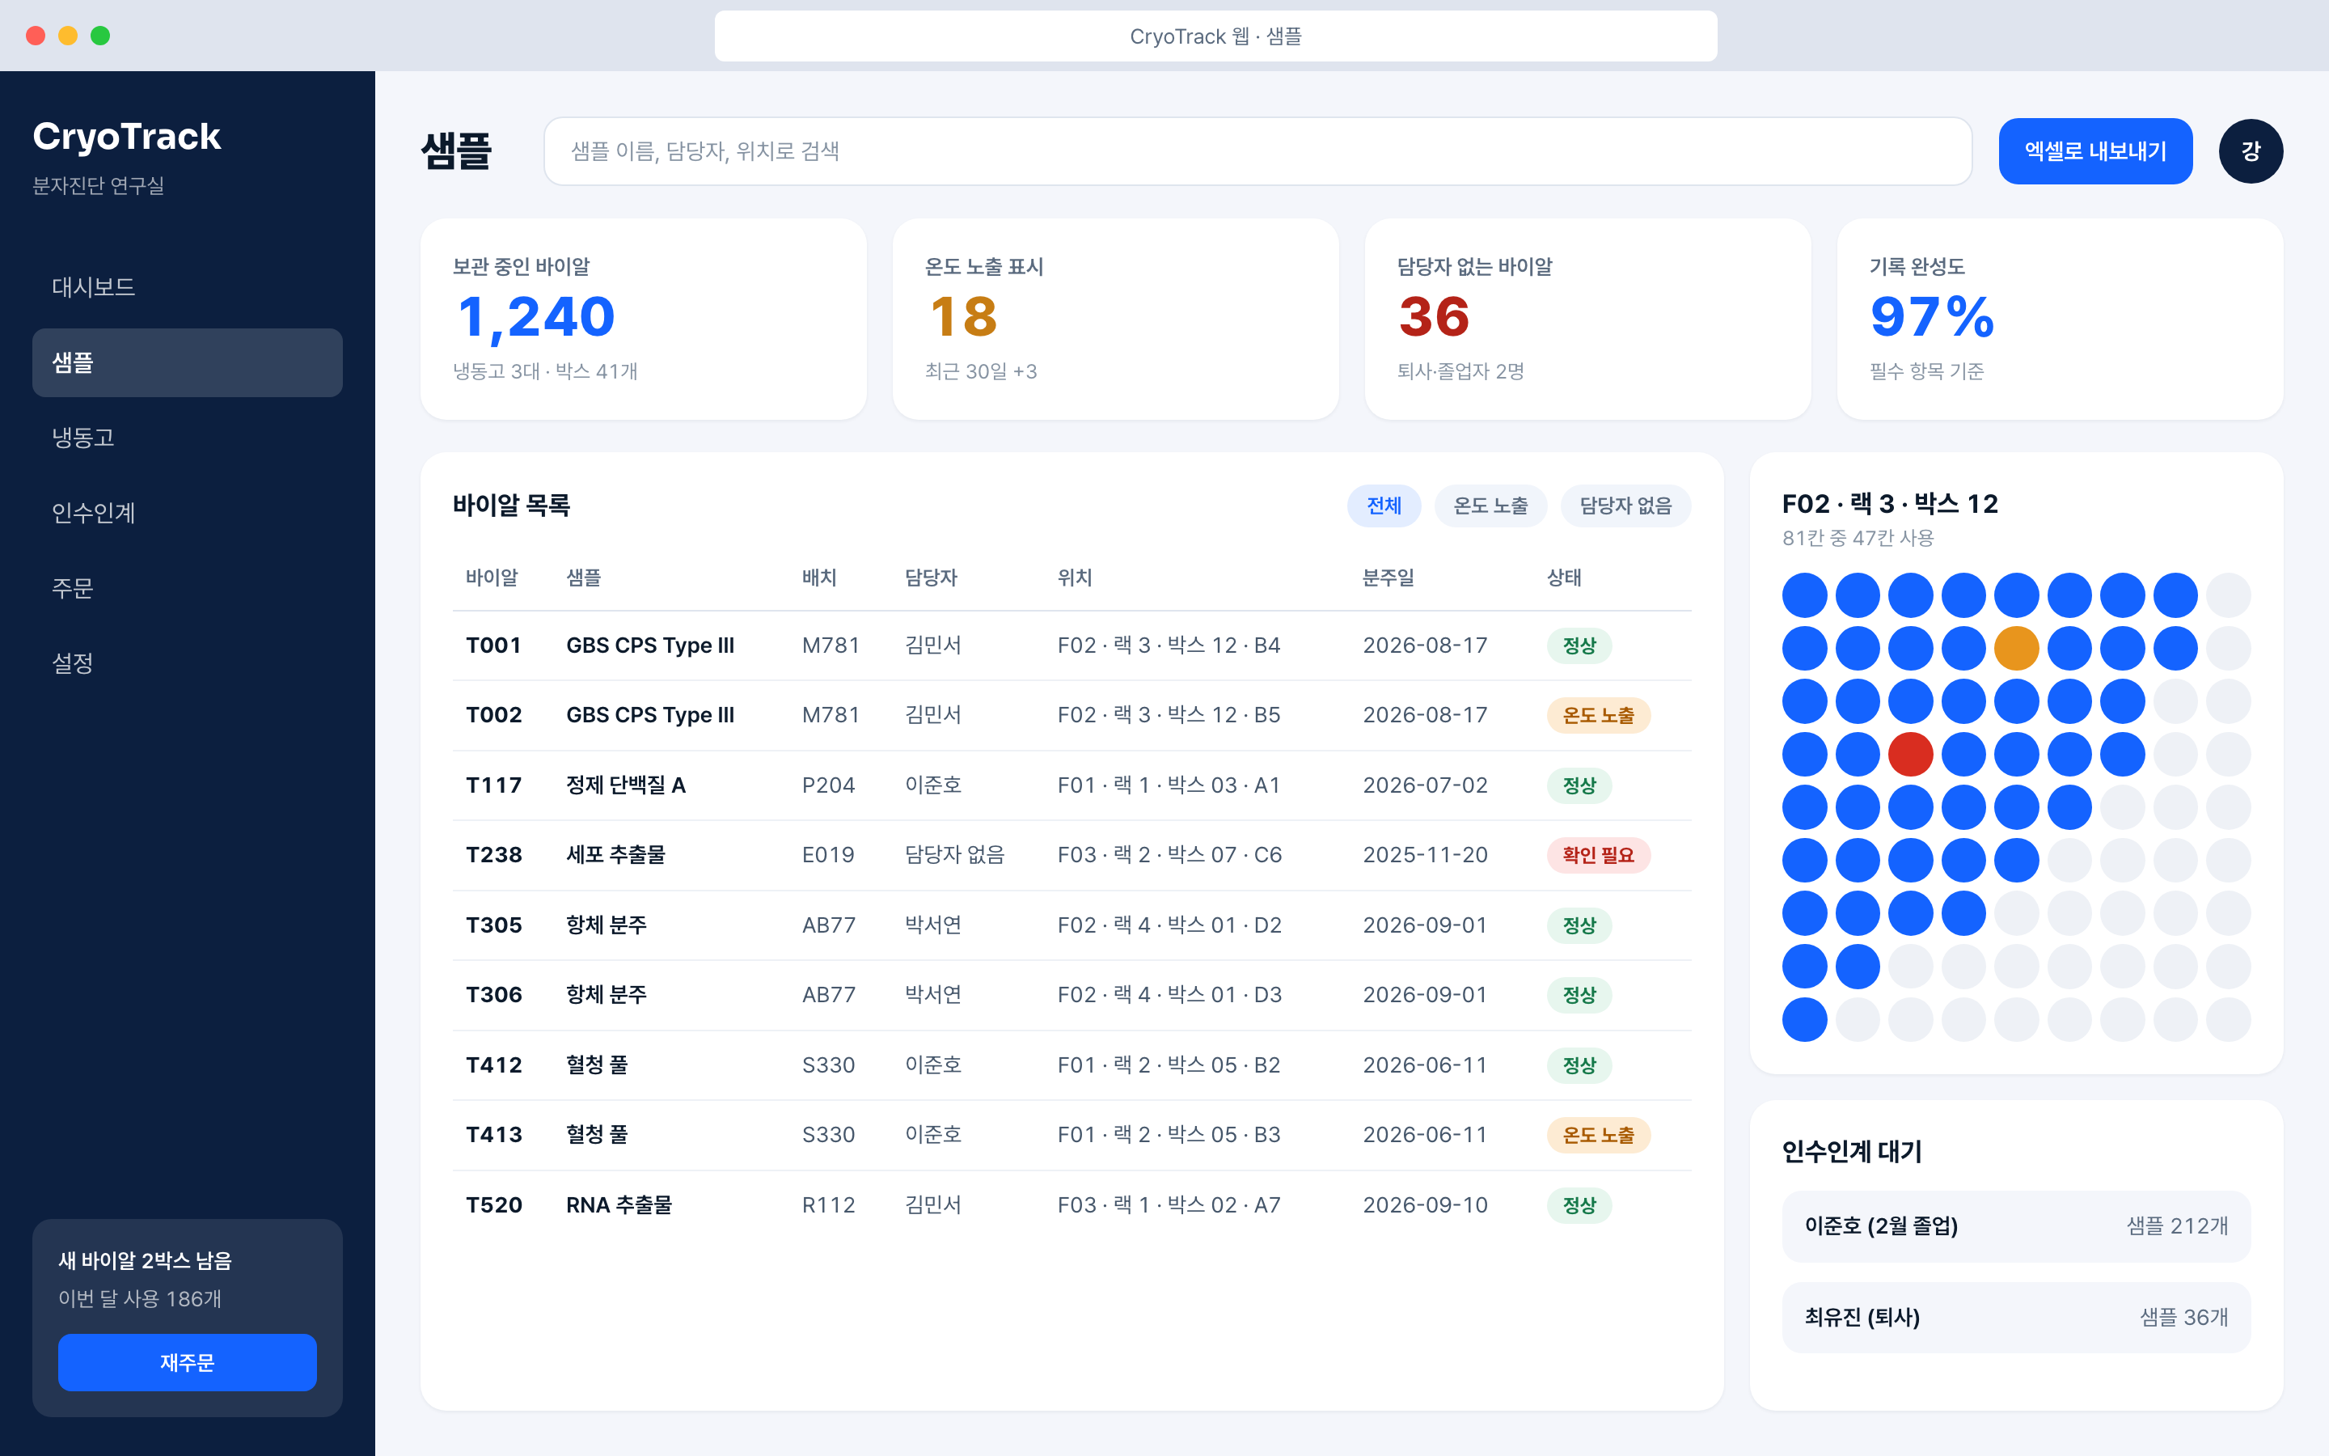Sort by the 위치 column header
Viewport: 2329px width, 1456px height.
click(x=1074, y=578)
